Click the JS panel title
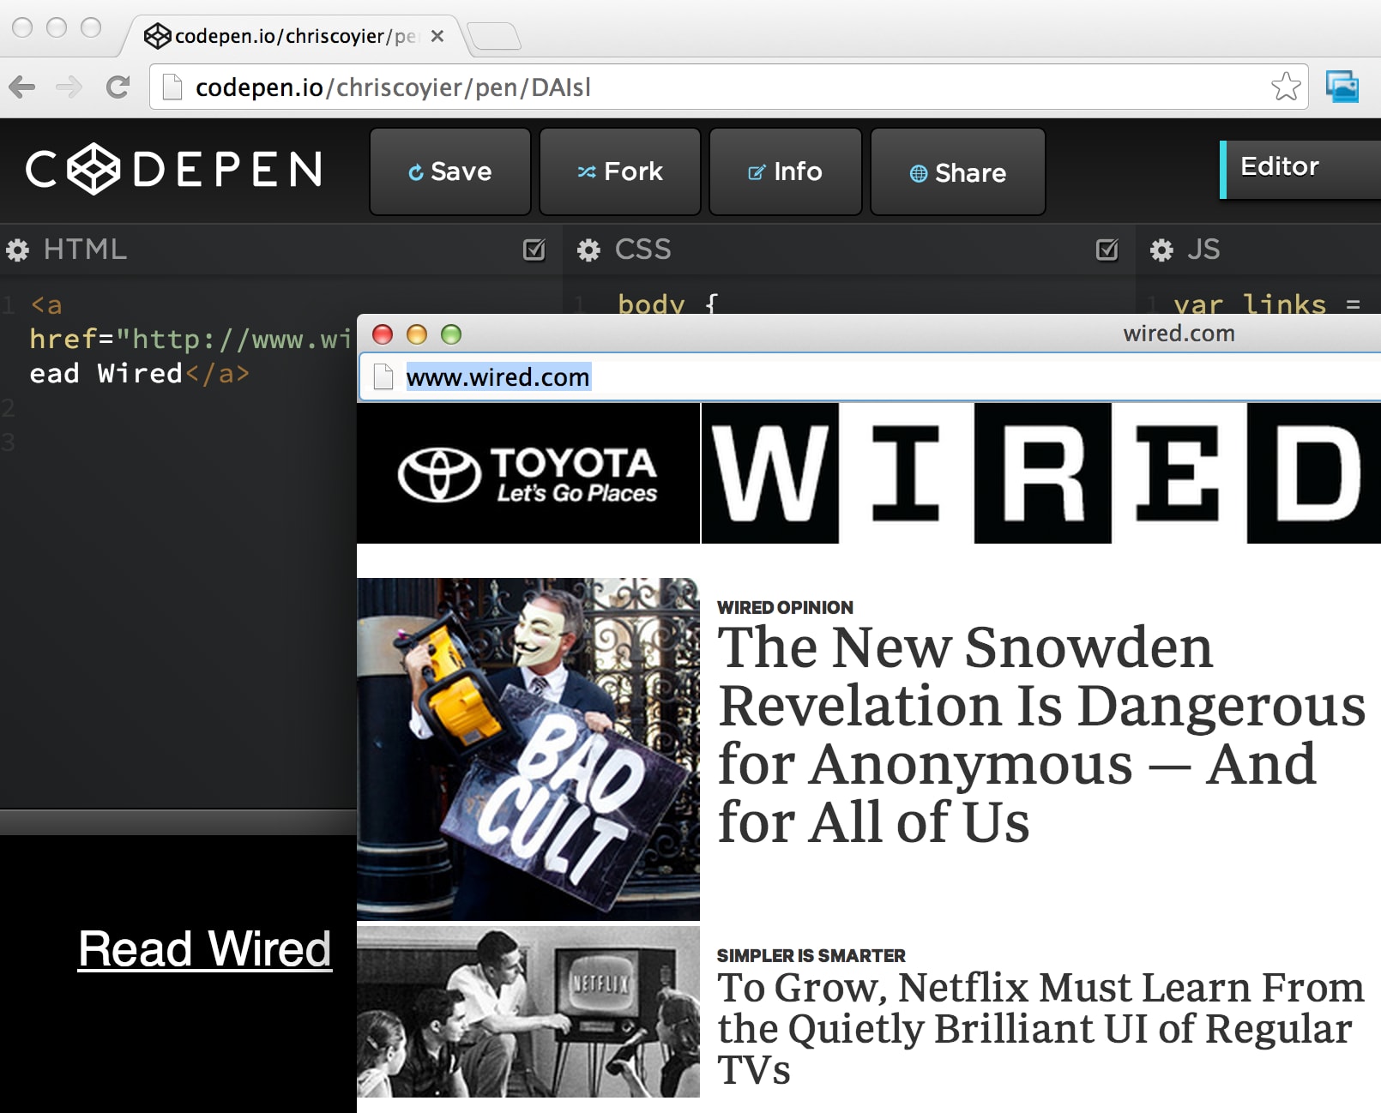 (1203, 250)
